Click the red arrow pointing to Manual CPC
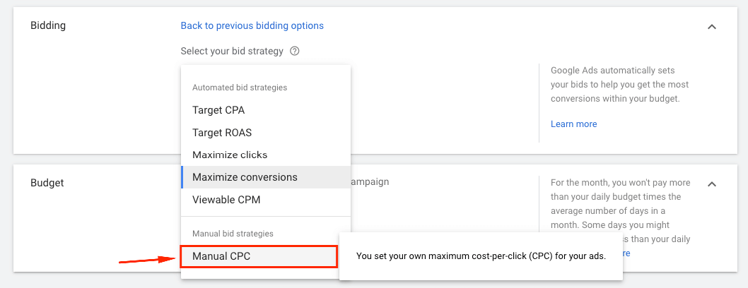Viewport: 748px width, 288px height. pos(147,260)
